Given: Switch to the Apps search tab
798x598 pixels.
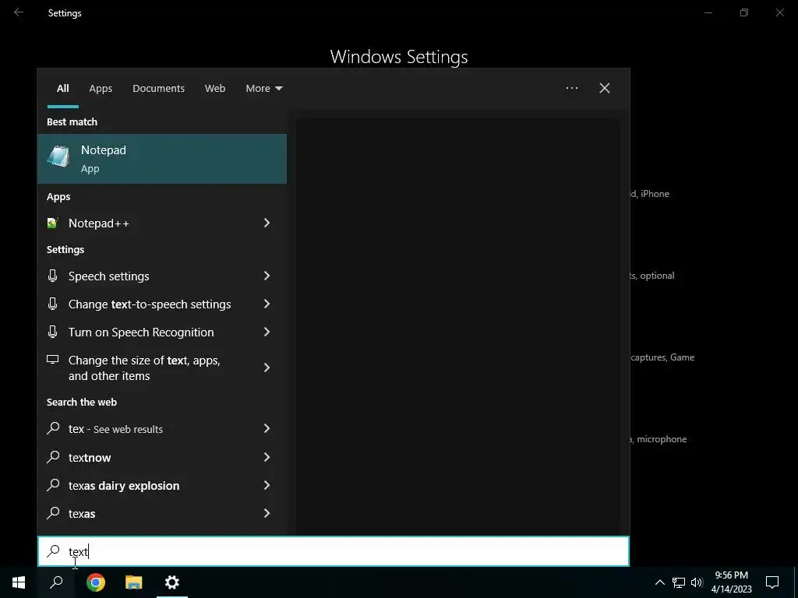Looking at the screenshot, I should point(101,89).
